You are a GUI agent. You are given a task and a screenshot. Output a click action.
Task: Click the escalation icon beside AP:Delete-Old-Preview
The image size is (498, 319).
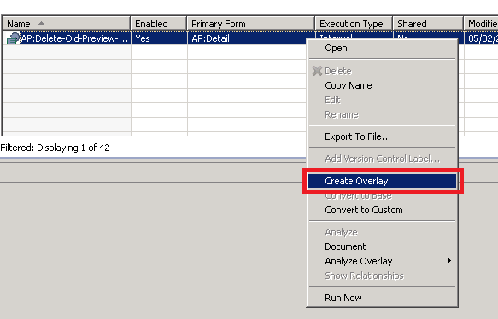(x=13, y=38)
